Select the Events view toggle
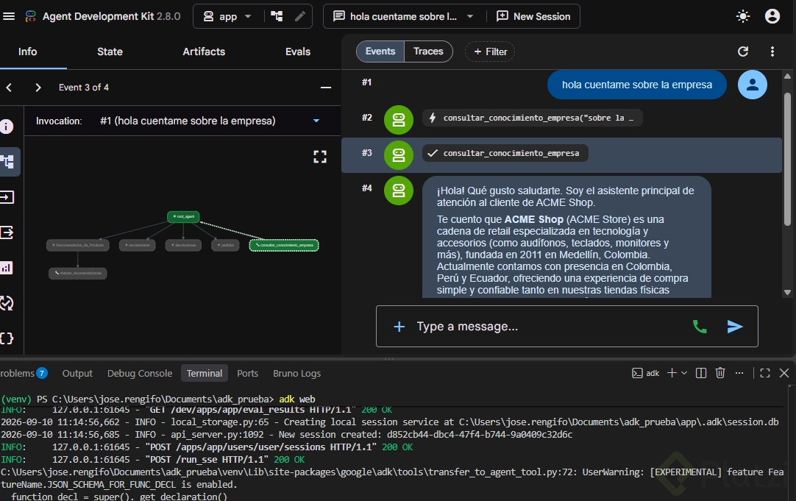Image resolution: width=796 pixels, height=501 pixels. [x=380, y=51]
